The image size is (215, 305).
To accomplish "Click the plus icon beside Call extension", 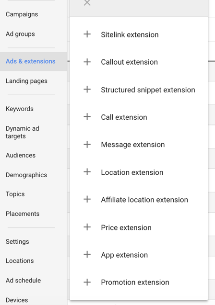I will point(87,117).
